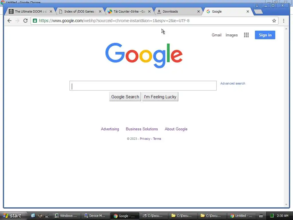
Task: Open Advanced search link
Action: [233, 83]
